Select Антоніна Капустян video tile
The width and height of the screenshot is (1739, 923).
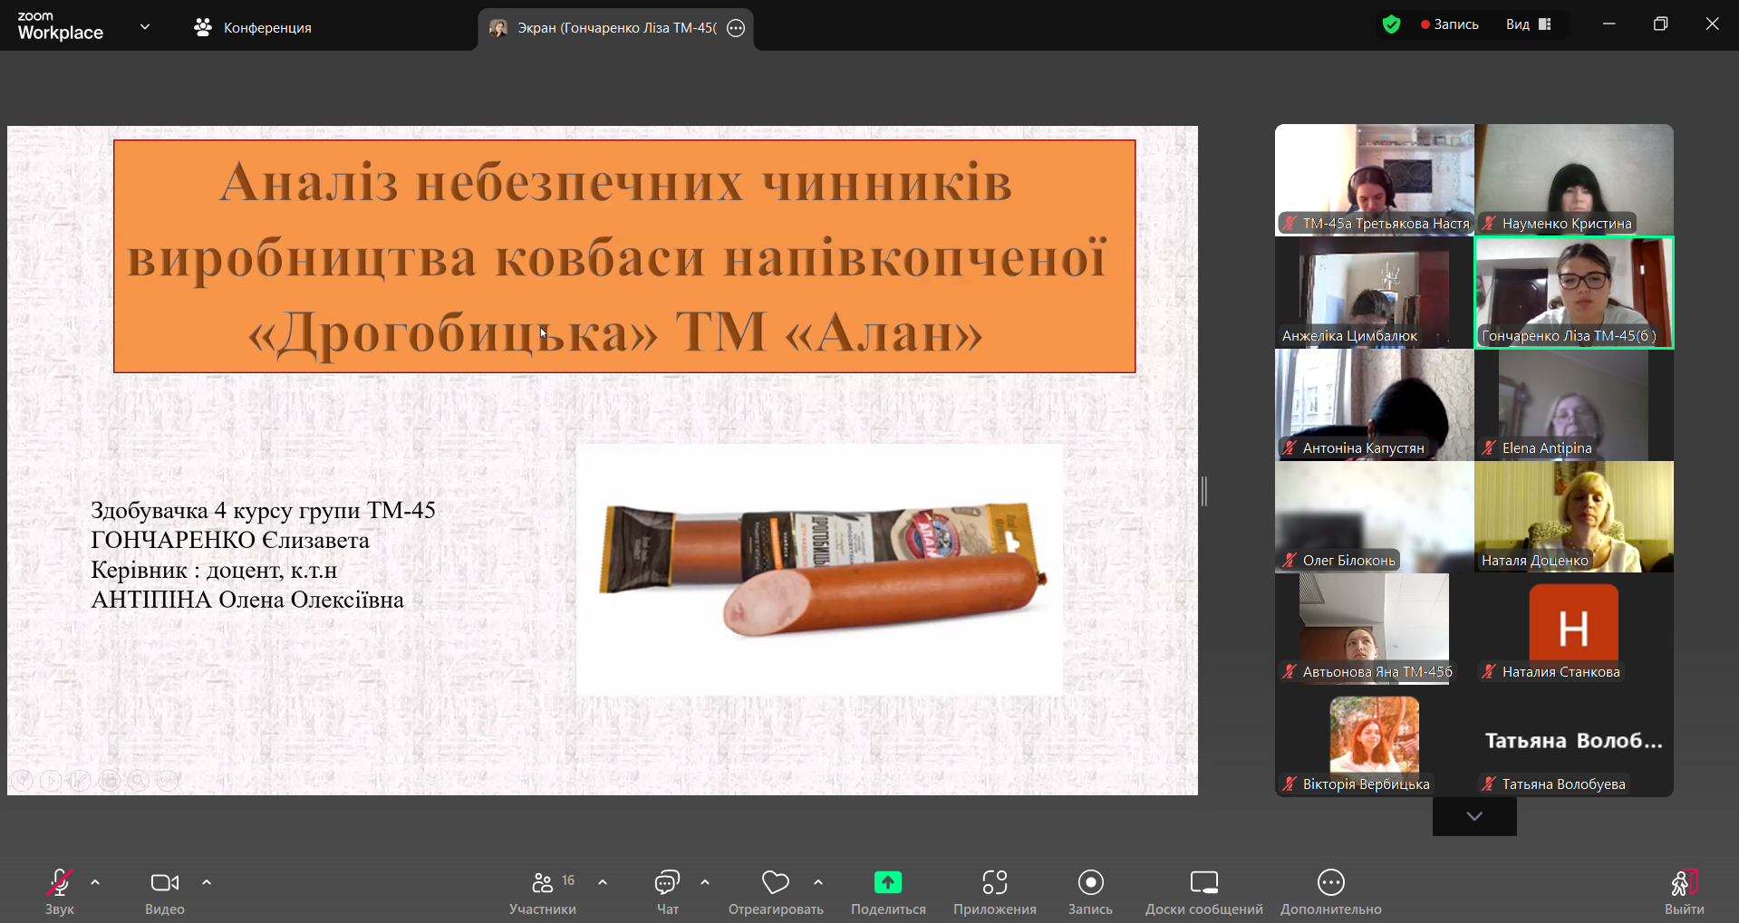click(x=1375, y=404)
